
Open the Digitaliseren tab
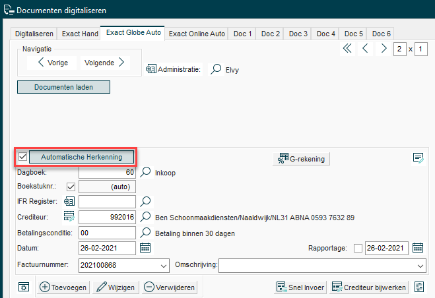34,34
